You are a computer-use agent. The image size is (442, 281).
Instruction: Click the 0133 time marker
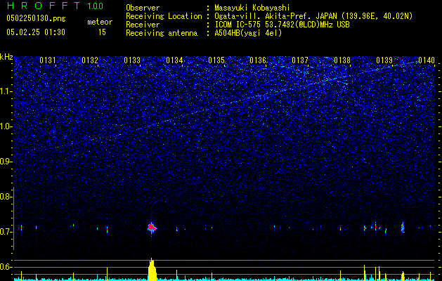tap(132, 60)
